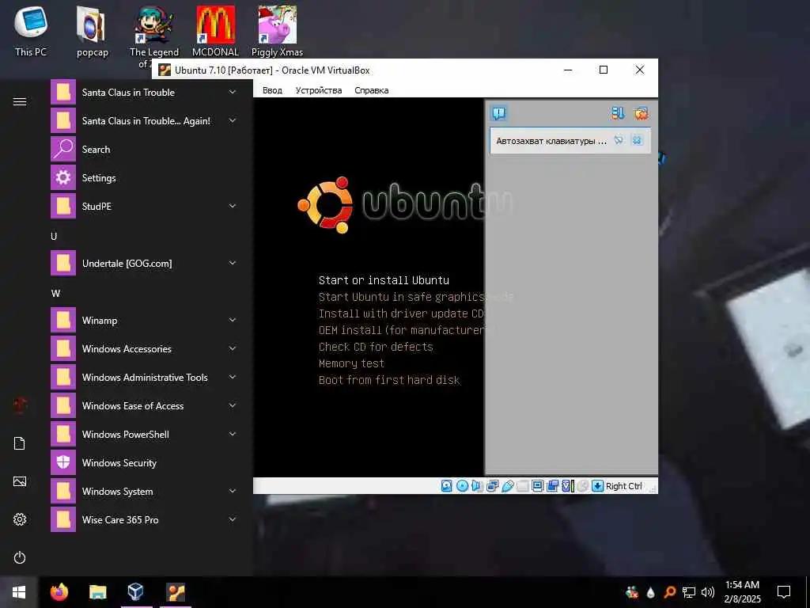Switch to VirtualBox Manager on the taskbar
Viewport: 810px width, 608px height.
(x=136, y=592)
